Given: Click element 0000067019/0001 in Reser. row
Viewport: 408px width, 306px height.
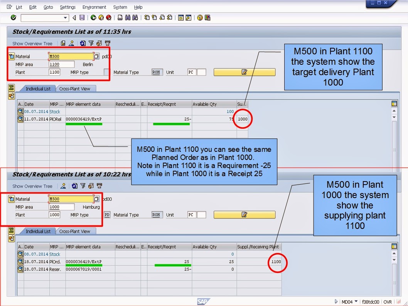Looking at the screenshot, I should pyautogui.click(x=84, y=269).
